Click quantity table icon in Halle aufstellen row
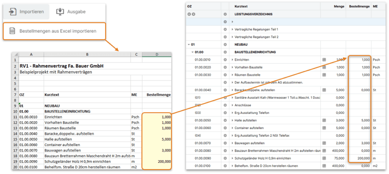389x174 pixels. click(324, 120)
